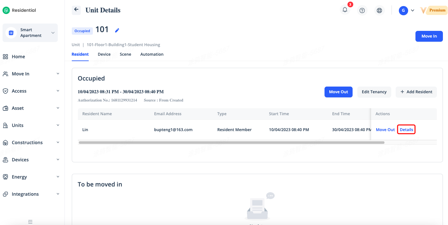Open the user avatar account menu

pos(406,11)
